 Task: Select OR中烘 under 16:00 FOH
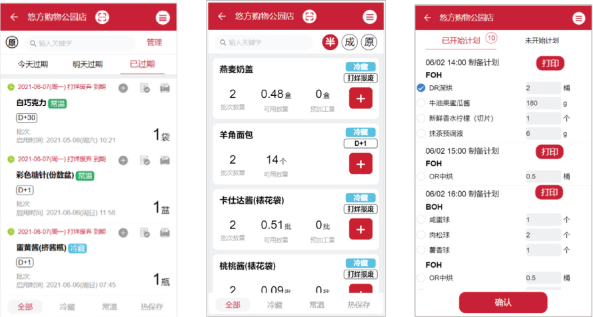point(421,278)
